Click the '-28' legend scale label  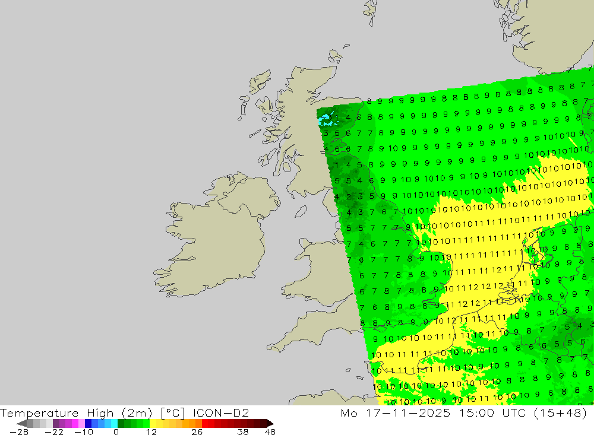point(19,432)
